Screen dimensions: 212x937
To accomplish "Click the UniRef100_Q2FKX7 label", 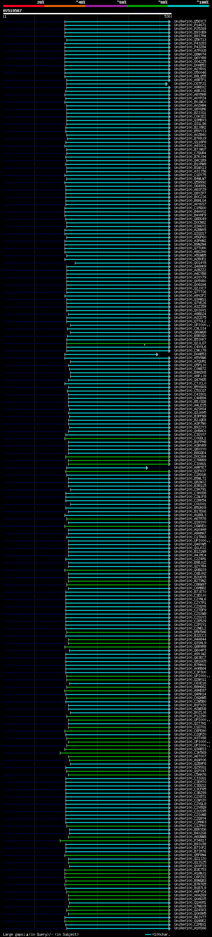I will pos(190,471).
